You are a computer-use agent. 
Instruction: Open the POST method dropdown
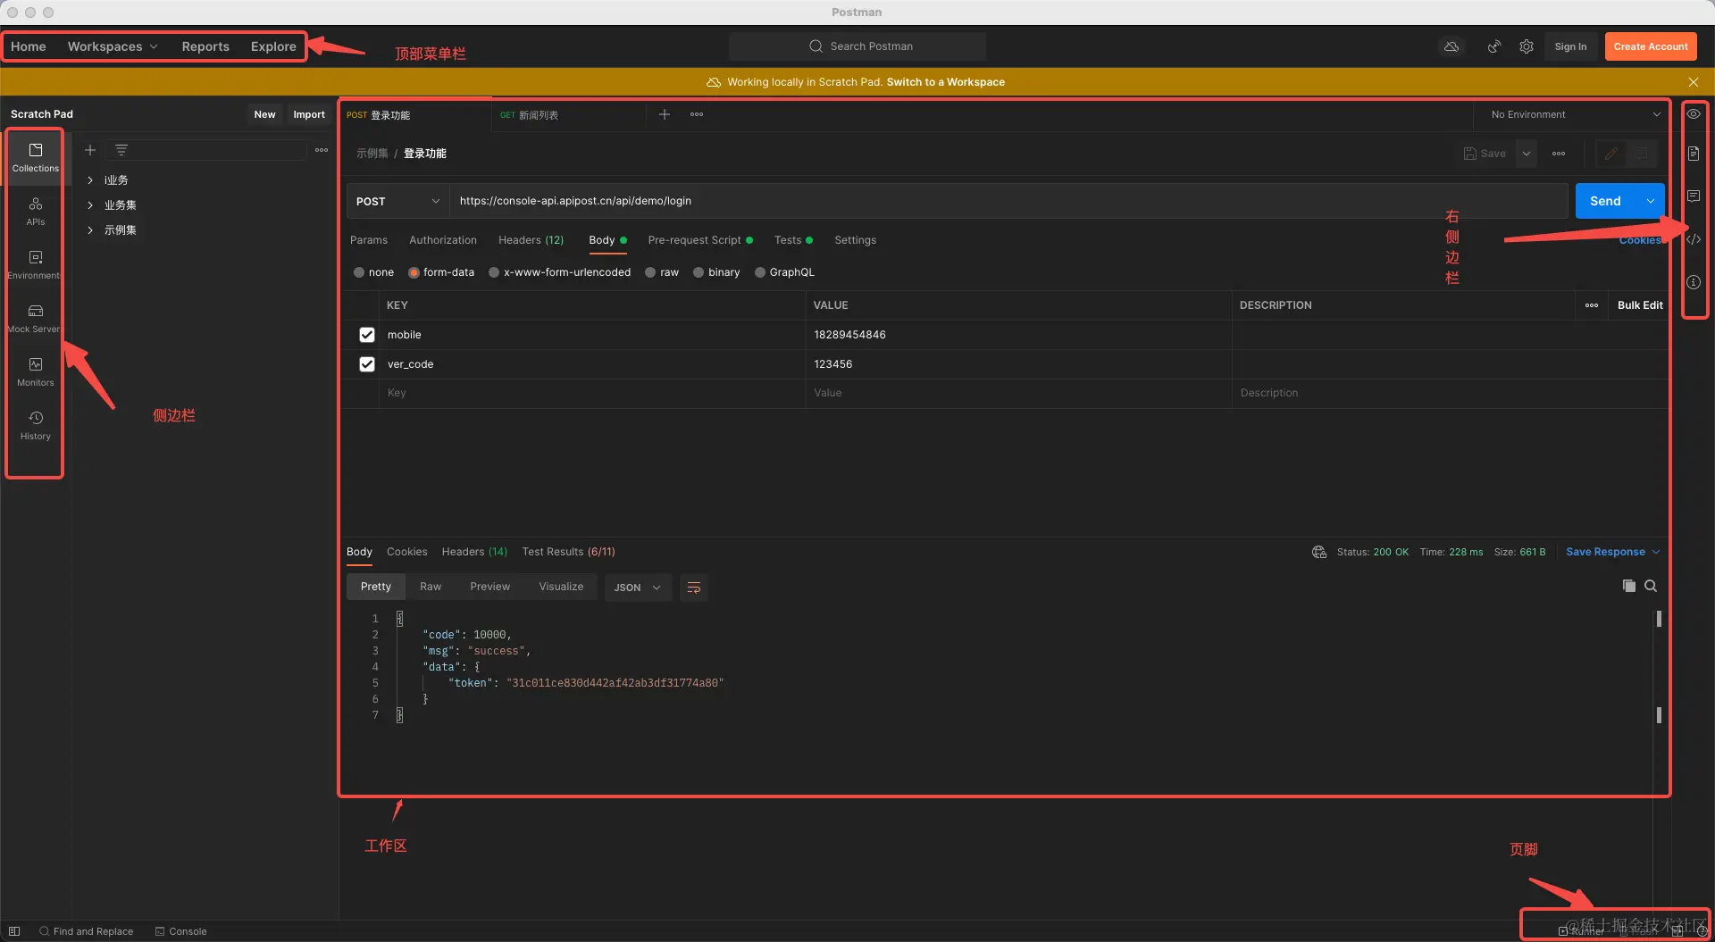[x=397, y=201]
